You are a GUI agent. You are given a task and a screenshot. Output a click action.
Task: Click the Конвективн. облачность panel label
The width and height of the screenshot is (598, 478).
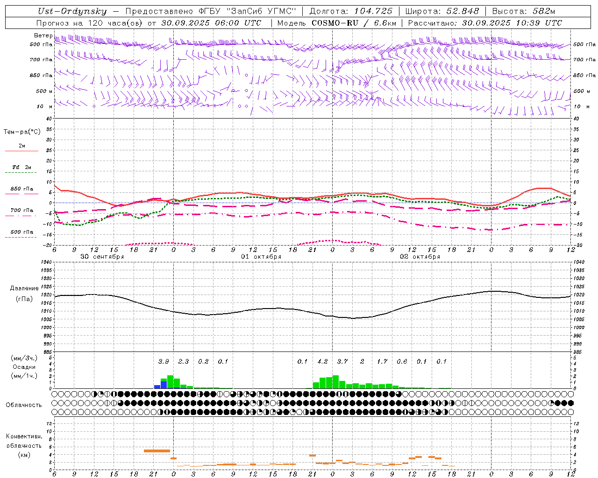tap(24, 441)
